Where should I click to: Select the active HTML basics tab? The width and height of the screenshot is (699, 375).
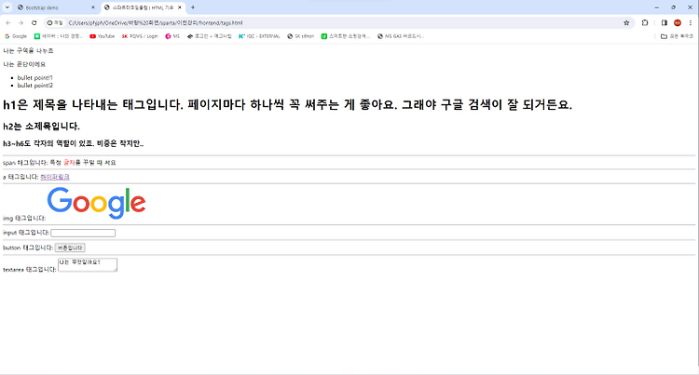pyautogui.click(x=144, y=7)
